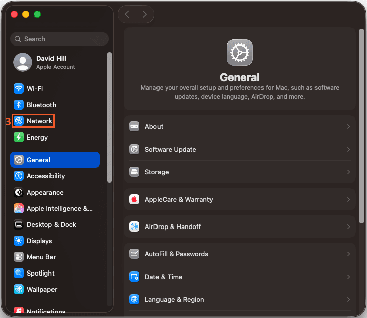Viewport: 367px width, 318px height.
Task: Click the Desktop & Dock icon
Action: [19, 224]
